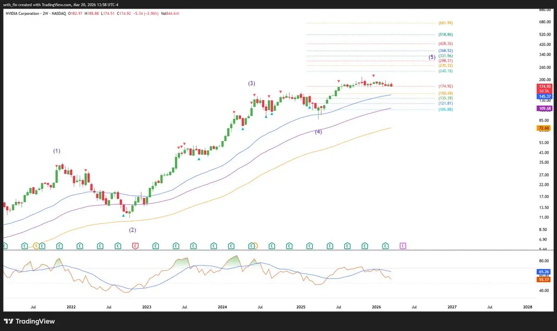Click the highest red down-triangle above late-2025 candles
This screenshot has width=557, height=331.
coord(374,75)
